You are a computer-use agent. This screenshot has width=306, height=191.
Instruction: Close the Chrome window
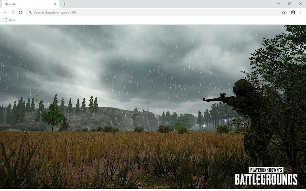pos(300,3)
